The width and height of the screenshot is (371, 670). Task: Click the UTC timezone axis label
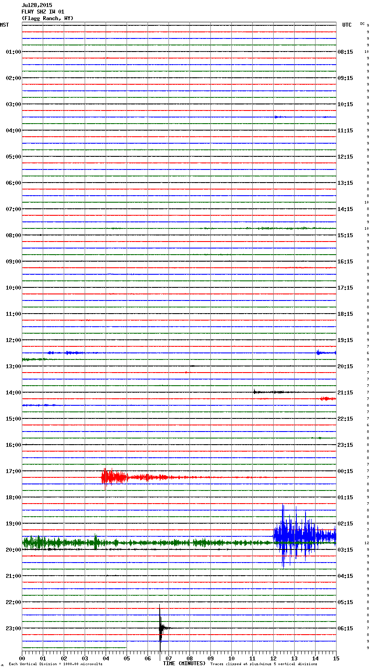coord(347,25)
